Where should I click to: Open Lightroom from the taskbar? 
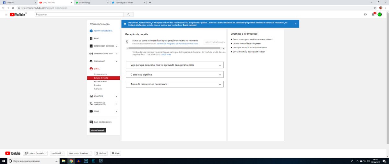tap(101, 161)
